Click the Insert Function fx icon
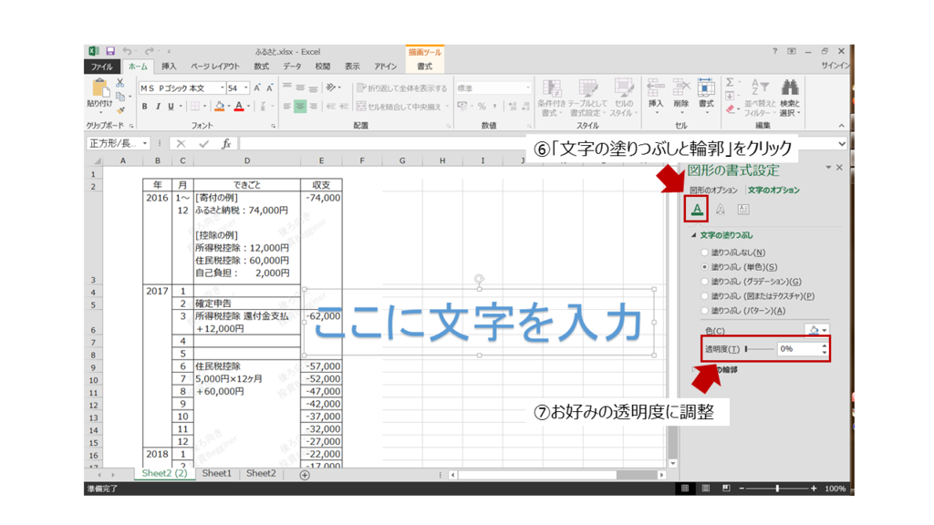 pos(226,143)
